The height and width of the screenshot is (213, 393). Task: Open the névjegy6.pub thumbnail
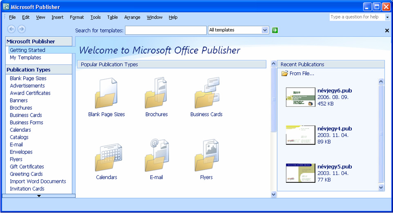pyautogui.click(x=301, y=97)
